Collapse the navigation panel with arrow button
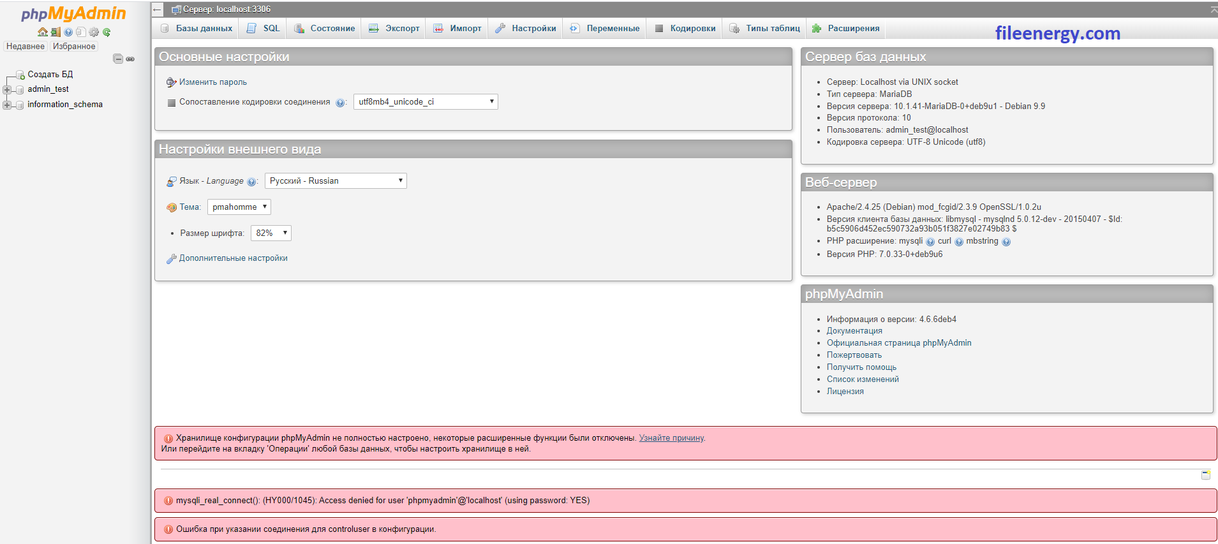 (x=157, y=10)
